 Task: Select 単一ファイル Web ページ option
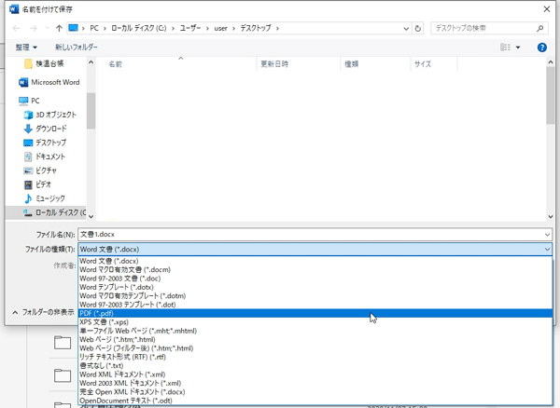point(315,331)
